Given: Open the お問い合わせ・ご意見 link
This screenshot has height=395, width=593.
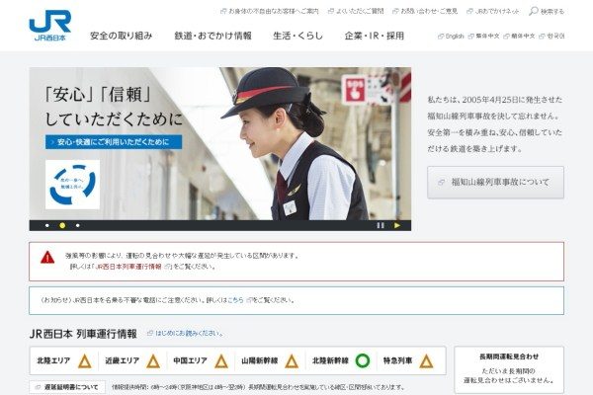Looking at the screenshot, I should point(425,11).
